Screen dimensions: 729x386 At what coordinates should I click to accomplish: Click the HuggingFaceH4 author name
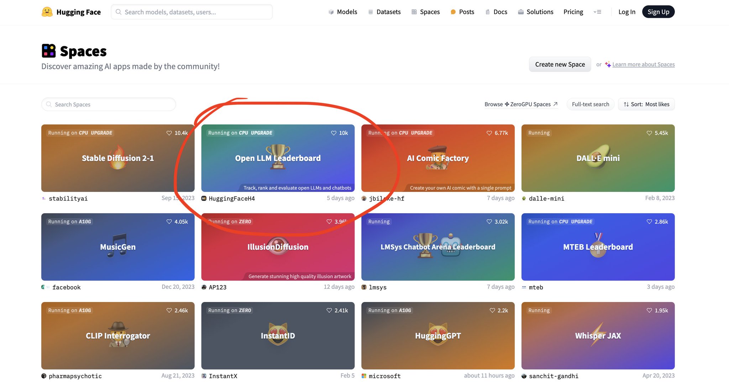(x=232, y=198)
